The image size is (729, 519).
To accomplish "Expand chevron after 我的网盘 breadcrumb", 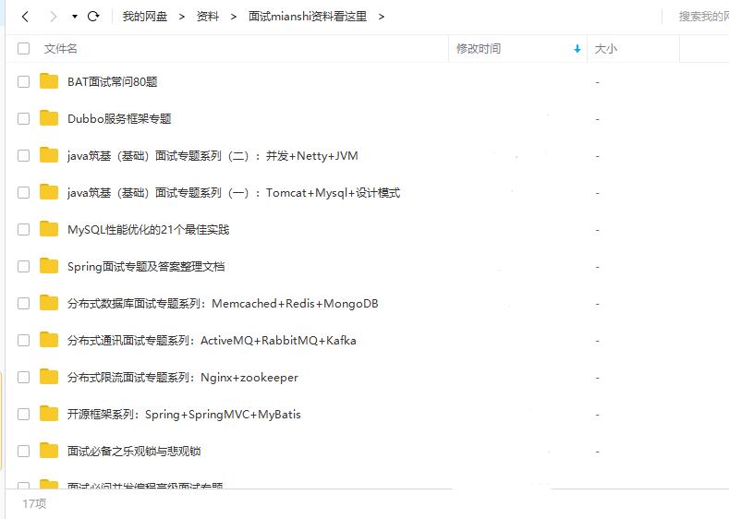I will [182, 17].
